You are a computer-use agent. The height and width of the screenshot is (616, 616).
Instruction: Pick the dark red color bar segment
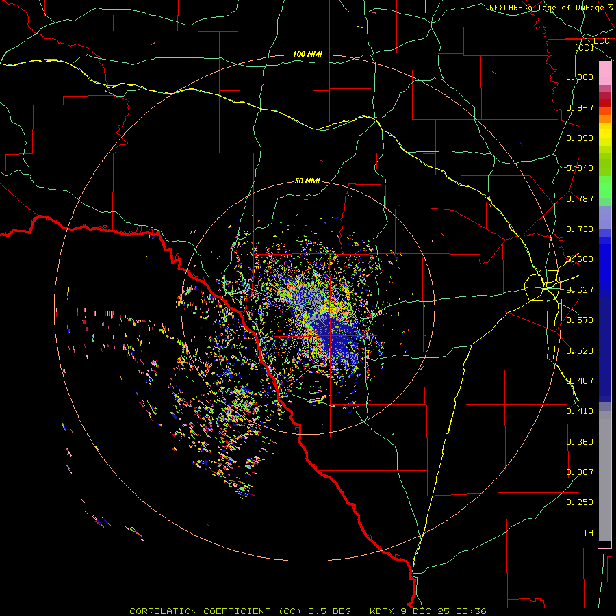604,103
